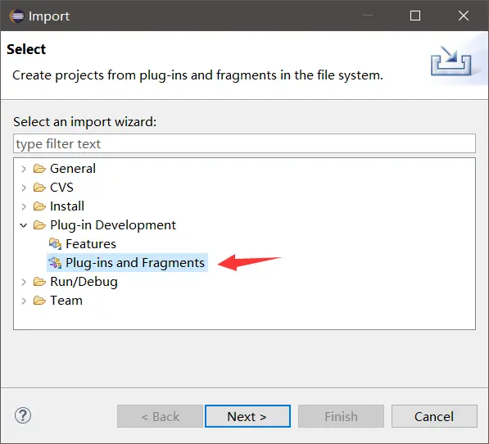This screenshot has width=489, height=444.
Task: Focus the type filter text field
Action: [244, 143]
